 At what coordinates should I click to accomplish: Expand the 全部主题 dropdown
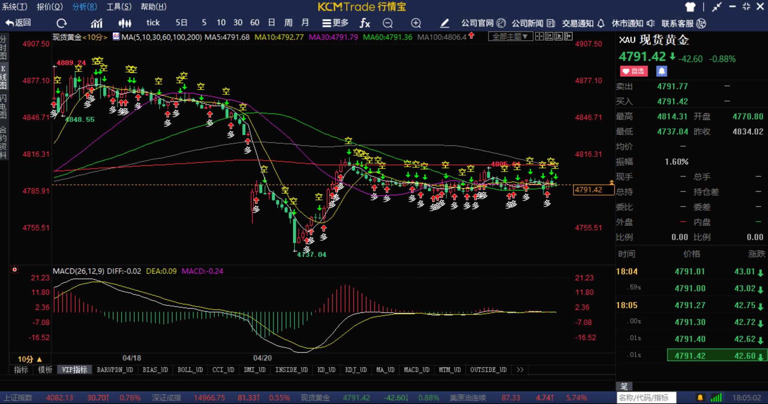click(510, 37)
